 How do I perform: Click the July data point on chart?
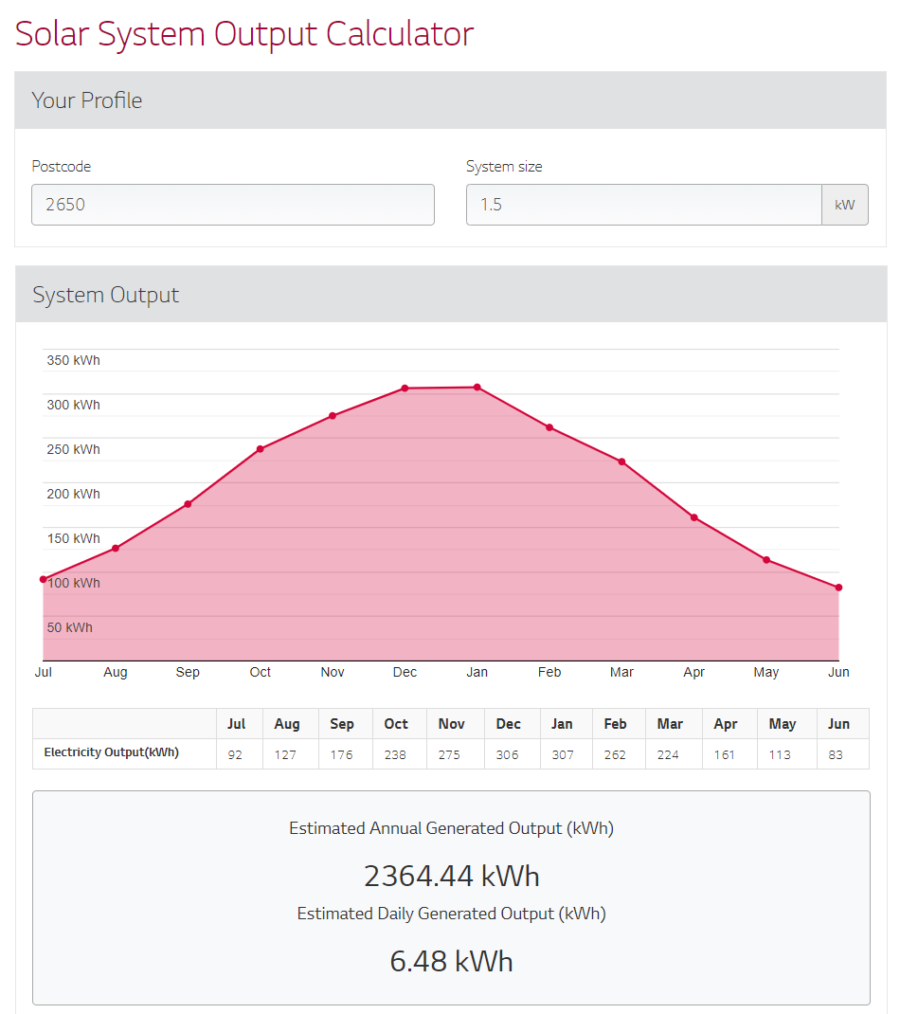[x=44, y=579]
